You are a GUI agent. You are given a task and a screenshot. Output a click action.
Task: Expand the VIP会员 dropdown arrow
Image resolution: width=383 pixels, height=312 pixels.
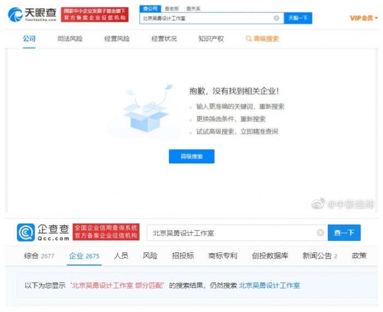tap(376, 18)
